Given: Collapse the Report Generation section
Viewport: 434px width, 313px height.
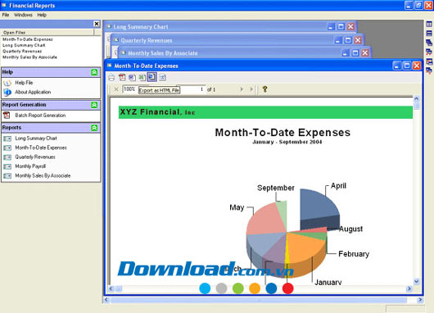Looking at the screenshot, I should (x=94, y=105).
